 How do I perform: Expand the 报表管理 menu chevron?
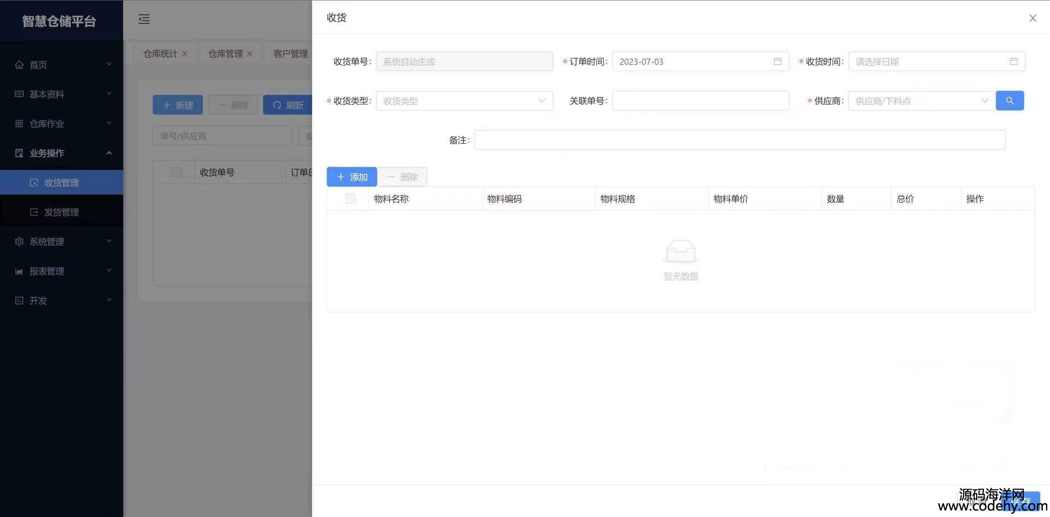109,271
